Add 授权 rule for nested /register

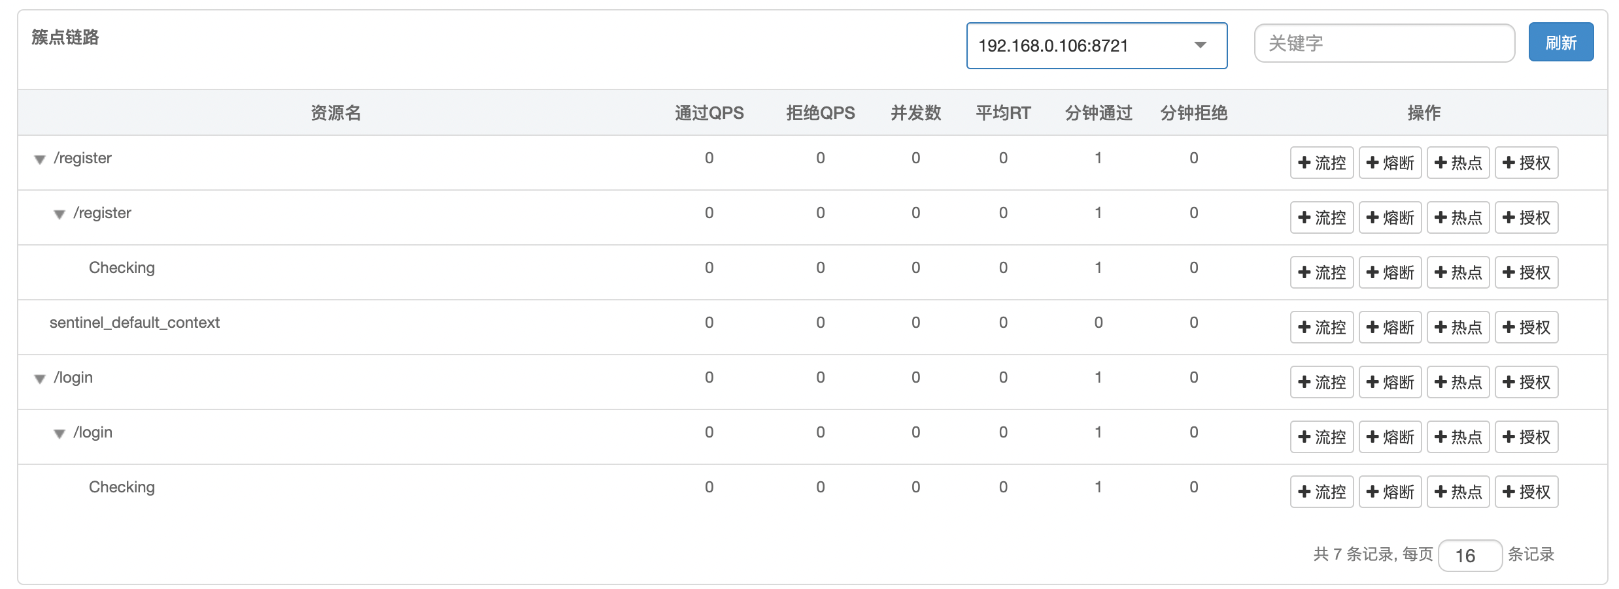click(1526, 217)
